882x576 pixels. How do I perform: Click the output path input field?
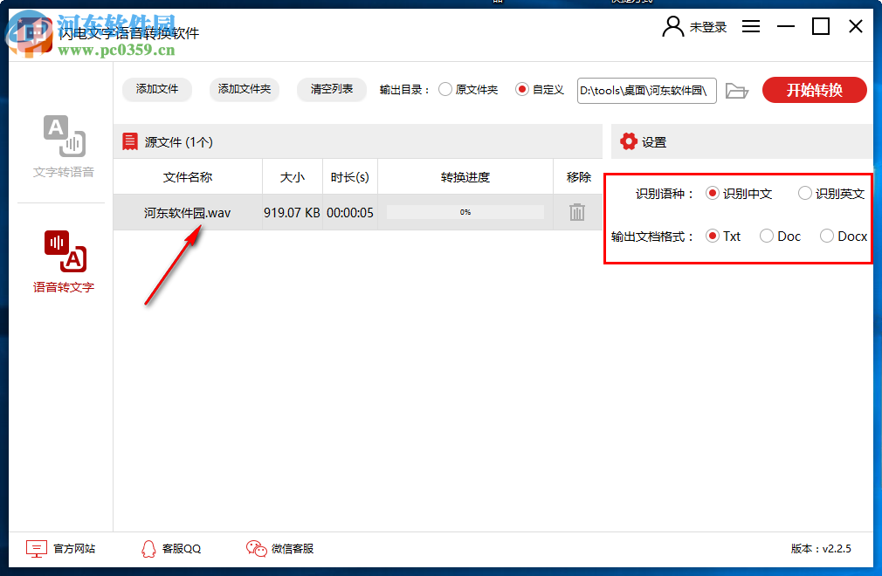(646, 90)
